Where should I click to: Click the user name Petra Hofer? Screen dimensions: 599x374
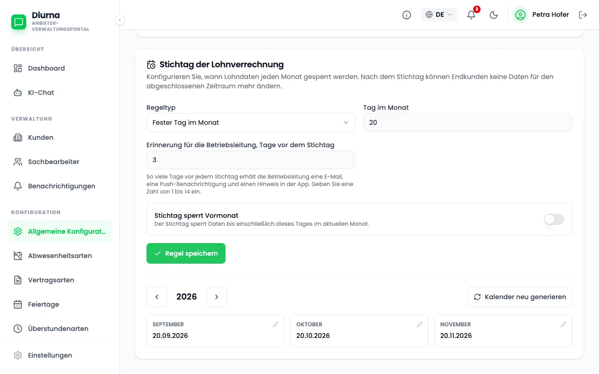point(551,14)
